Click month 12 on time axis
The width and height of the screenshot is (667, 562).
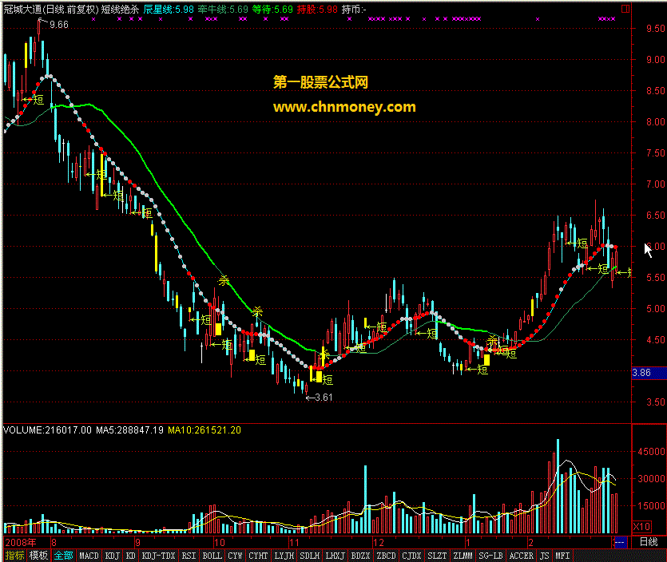(x=378, y=543)
